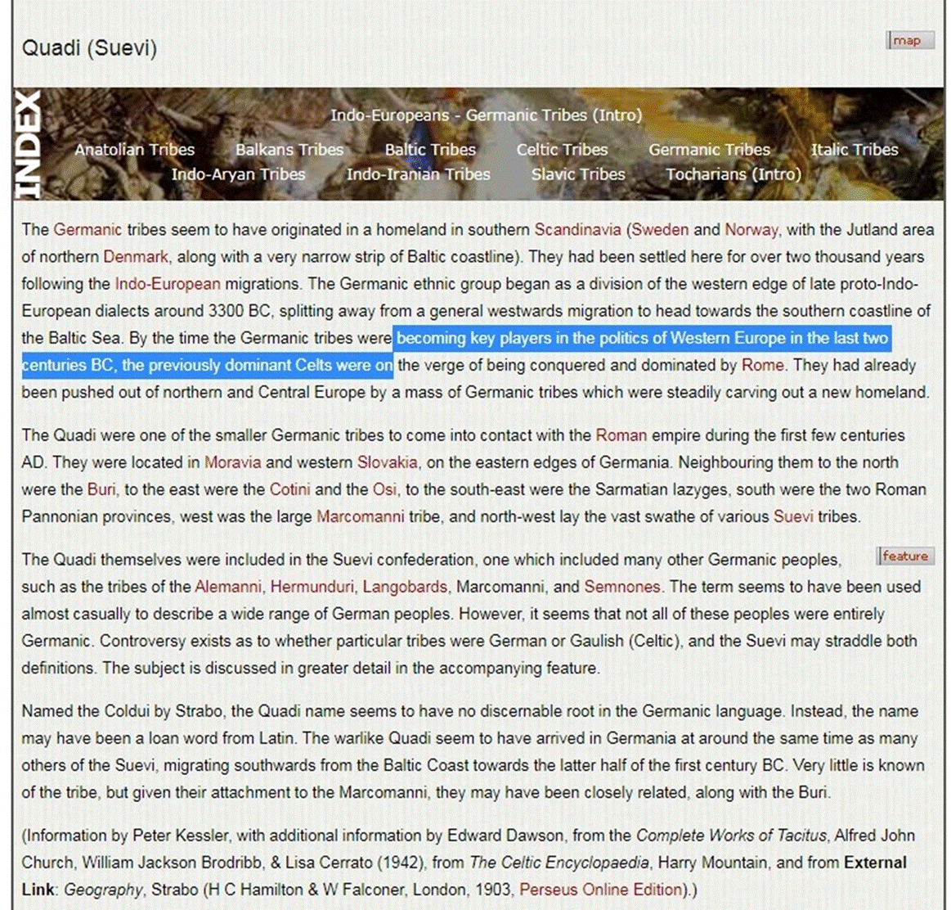
Task: Go to Italic Tribes in the index
Action: (x=855, y=149)
